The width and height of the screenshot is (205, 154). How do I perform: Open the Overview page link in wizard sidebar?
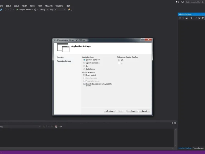[x=60, y=57]
